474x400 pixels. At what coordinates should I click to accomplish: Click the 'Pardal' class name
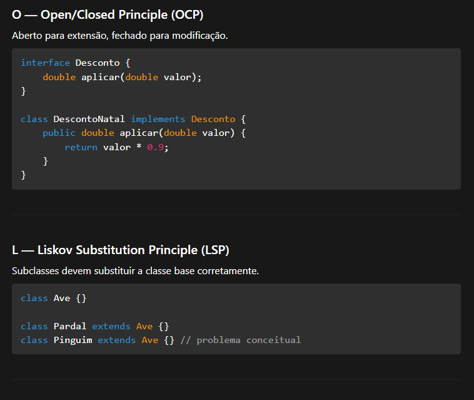click(69, 326)
